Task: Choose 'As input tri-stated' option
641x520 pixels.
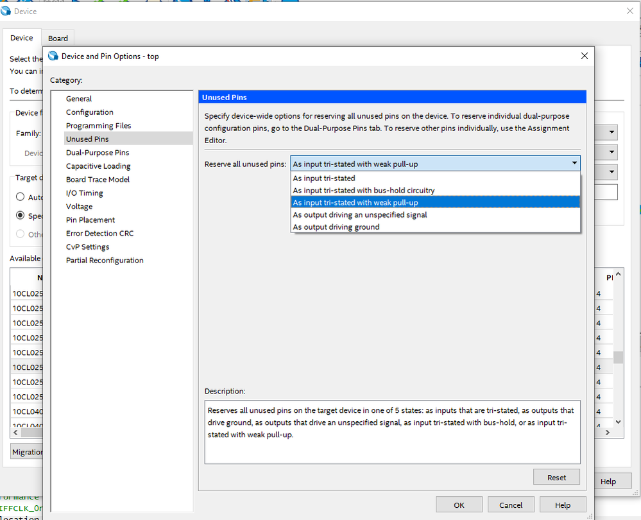Action: click(436, 178)
